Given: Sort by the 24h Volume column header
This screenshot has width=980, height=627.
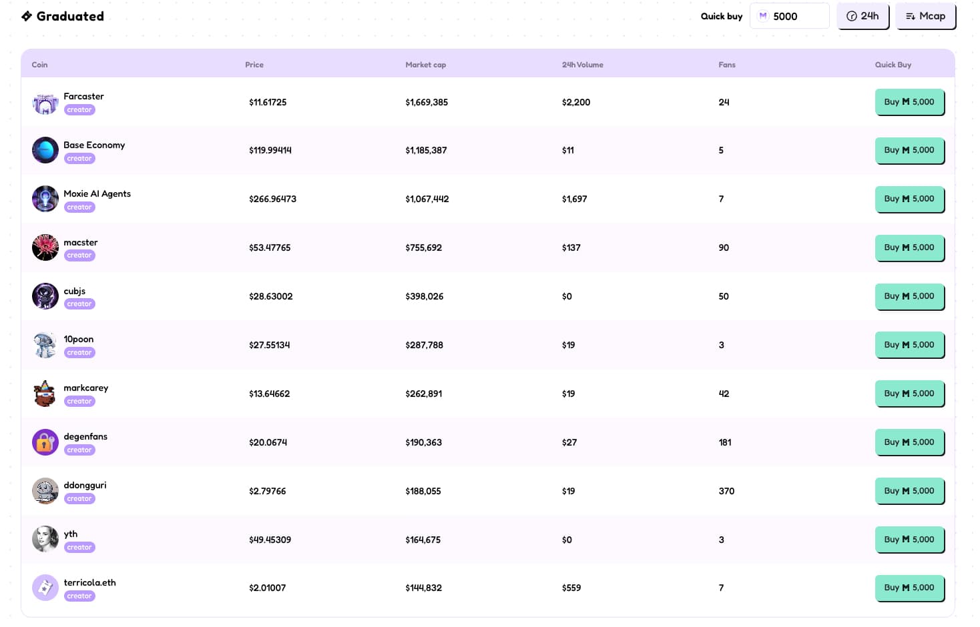Looking at the screenshot, I should point(582,65).
